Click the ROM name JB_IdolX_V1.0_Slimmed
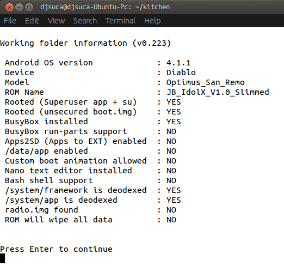Image resolution: width=284 pixels, height=266 pixels. [x=218, y=92]
